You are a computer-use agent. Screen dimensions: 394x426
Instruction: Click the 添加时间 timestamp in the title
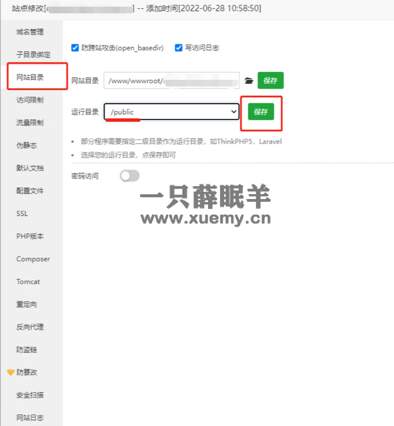coord(204,8)
